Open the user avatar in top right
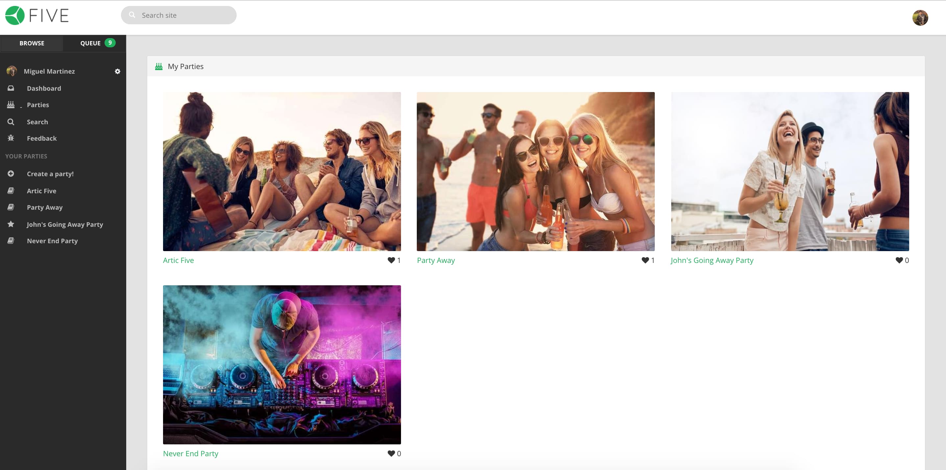Viewport: 946px width, 470px height. point(920,18)
